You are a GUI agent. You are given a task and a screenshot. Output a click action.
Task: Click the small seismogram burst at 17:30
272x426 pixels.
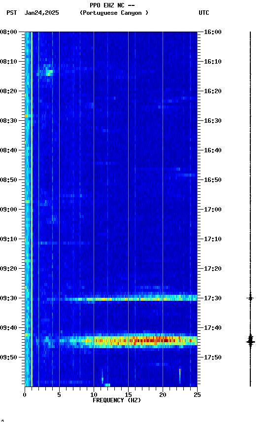250,298
